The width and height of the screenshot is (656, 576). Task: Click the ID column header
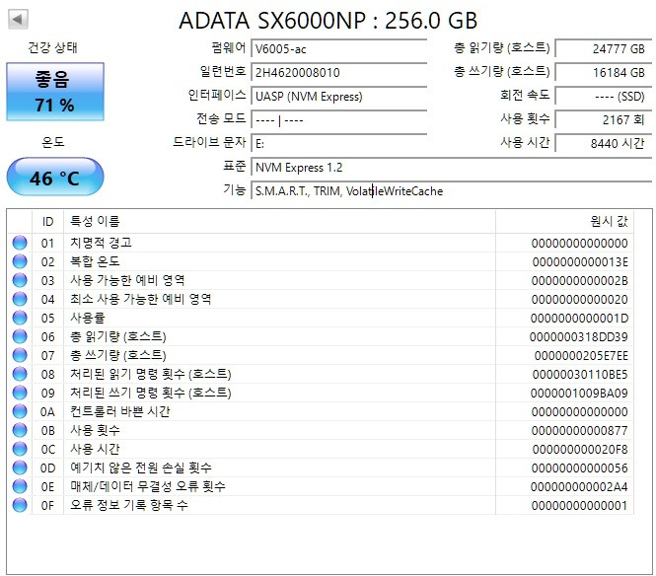click(47, 221)
